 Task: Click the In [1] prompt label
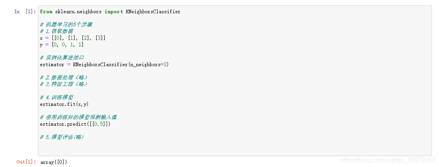tap(25, 12)
